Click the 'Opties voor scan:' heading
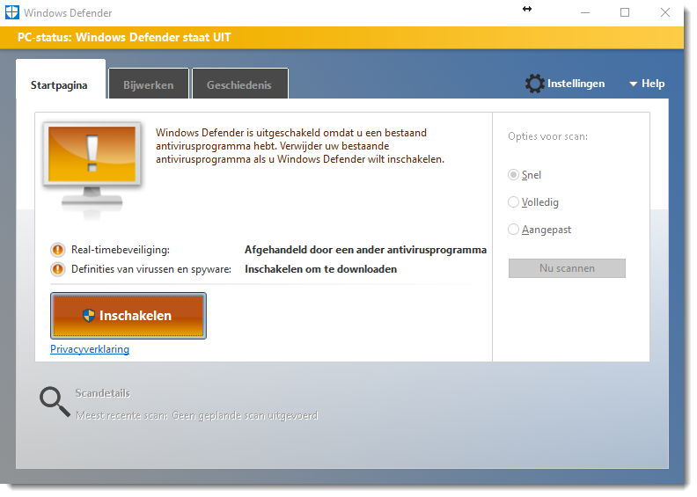697x497 pixels. [547, 136]
